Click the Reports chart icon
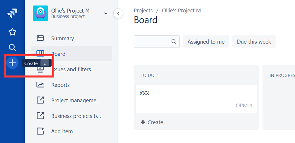Viewport: 295px width, 143px height. [x=40, y=85]
